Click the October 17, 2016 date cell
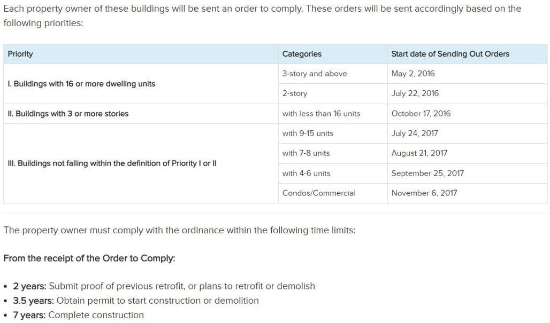The width and height of the screenshot is (550, 323). click(x=467, y=114)
